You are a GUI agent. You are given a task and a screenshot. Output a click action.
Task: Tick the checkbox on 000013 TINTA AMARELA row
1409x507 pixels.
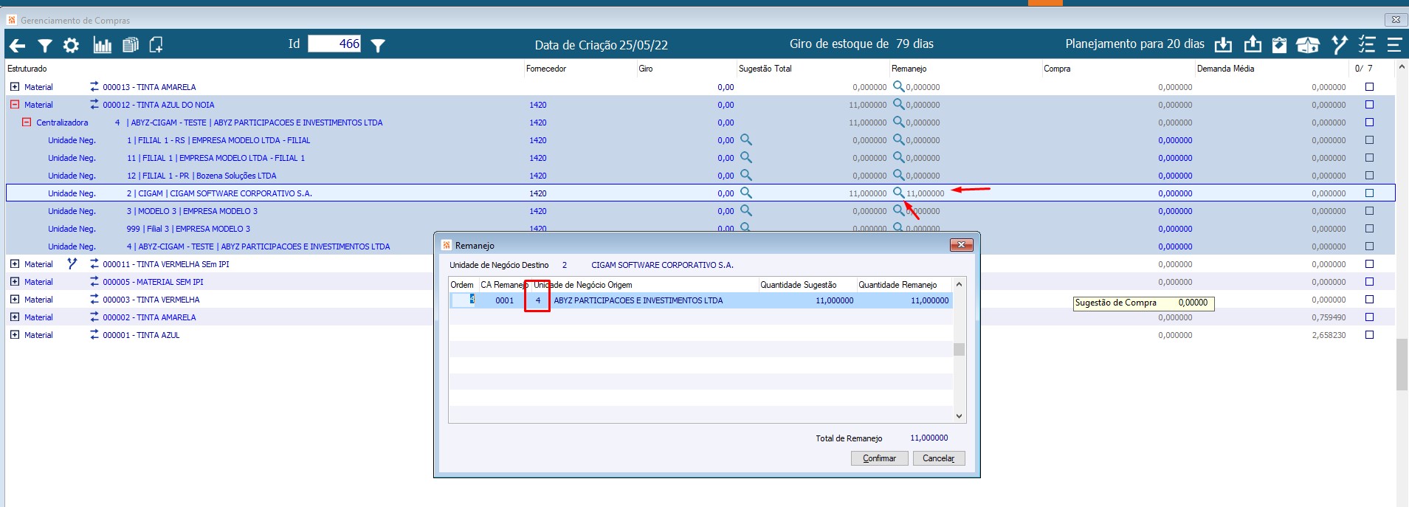click(1370, 87)
